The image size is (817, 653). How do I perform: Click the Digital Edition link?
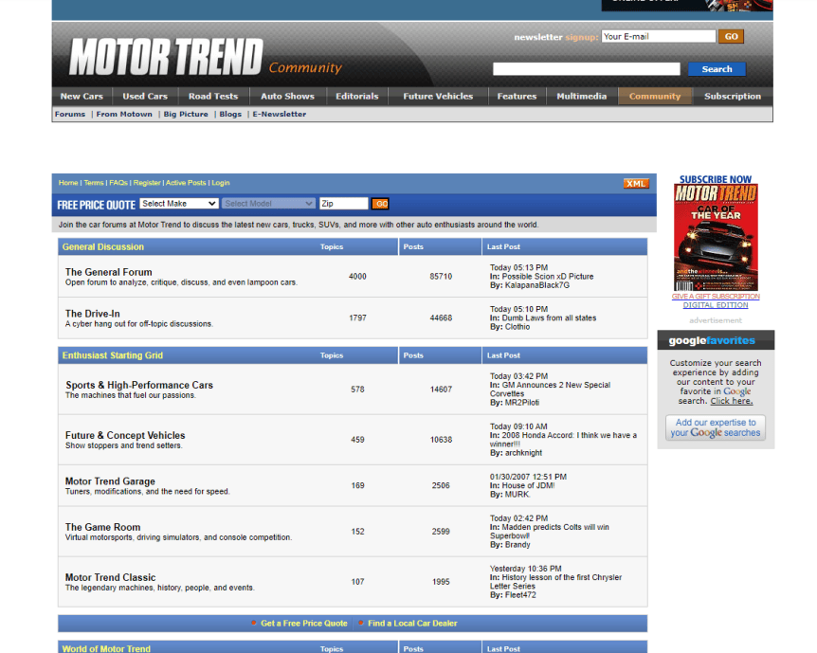pos(716,305)
